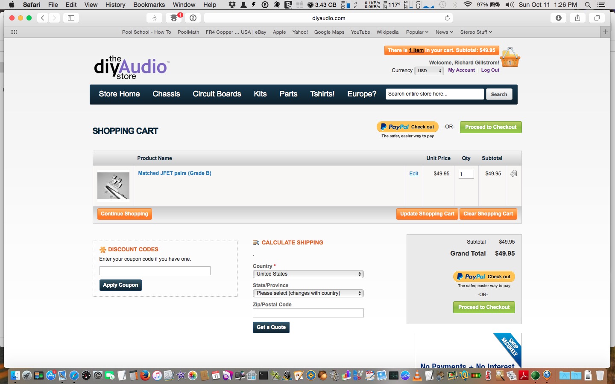Expand the Stereo Stuff bookmarks folder
The height and width of the screenshot is (384, 615).
[x=476, y=32]
